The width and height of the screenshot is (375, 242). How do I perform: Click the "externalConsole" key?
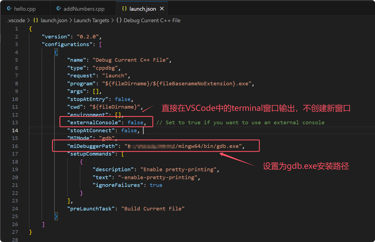point(94,122)
